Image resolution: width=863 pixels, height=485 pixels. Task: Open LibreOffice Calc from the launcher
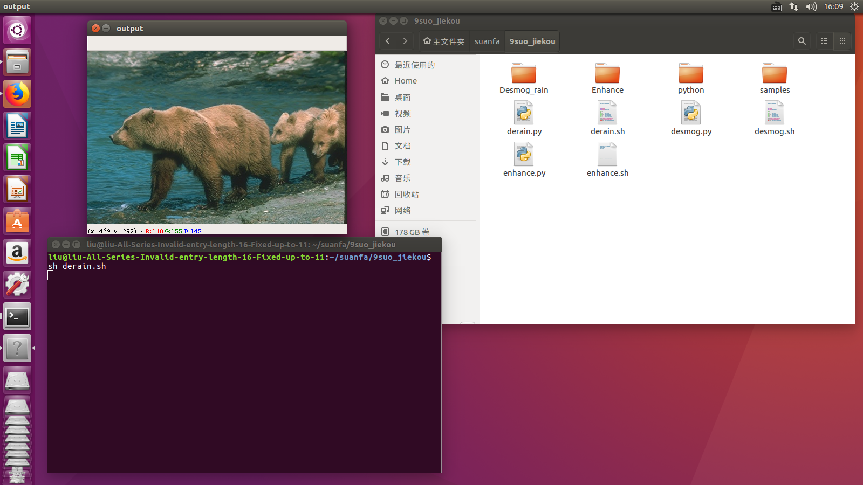point(17,157)
